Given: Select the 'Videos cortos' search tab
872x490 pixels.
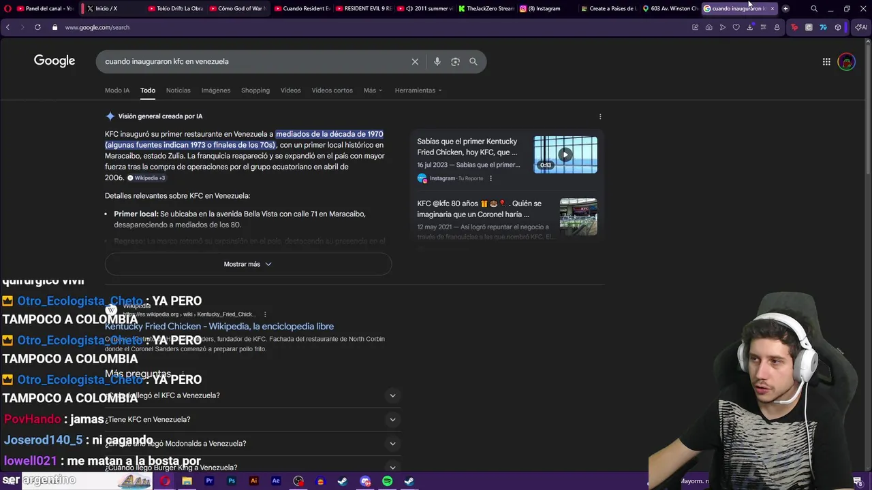Looking at the screenshot, I should [x=332, y=91].
